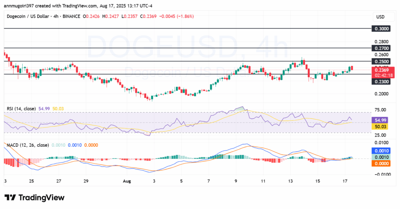This screenshot has width=400, height=209.
Task: Click the 75.00 RSI scale label
Action: (x=380, y=110)
